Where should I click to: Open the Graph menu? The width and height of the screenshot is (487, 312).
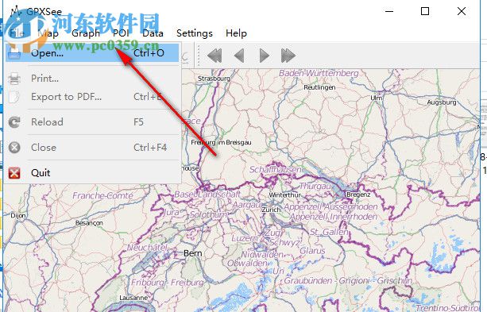pos(86,33)
